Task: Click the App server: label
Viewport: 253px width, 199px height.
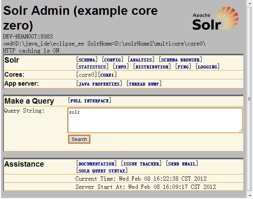Action: click(x=21, y=84)
